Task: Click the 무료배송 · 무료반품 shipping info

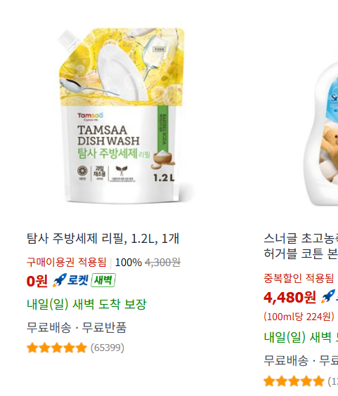Action: pyautogui.click(x=77, y=327)
